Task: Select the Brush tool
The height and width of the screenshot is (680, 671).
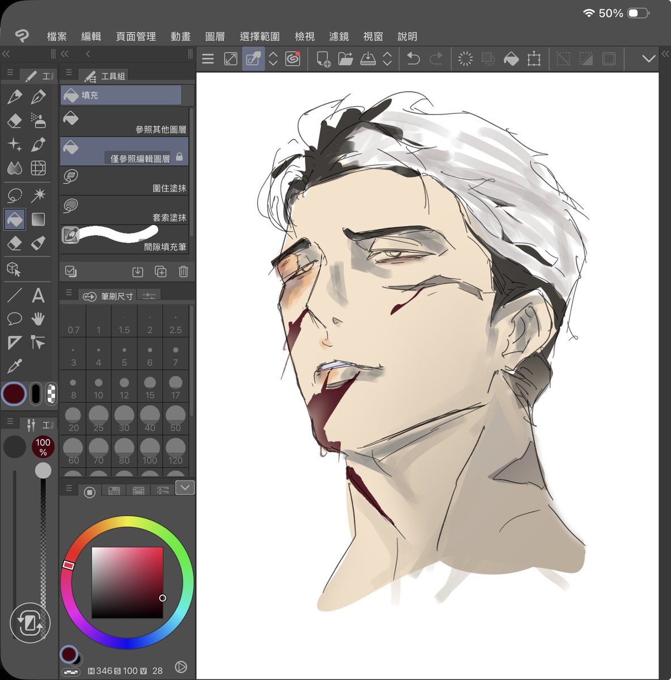Action: tap(38, 144)
